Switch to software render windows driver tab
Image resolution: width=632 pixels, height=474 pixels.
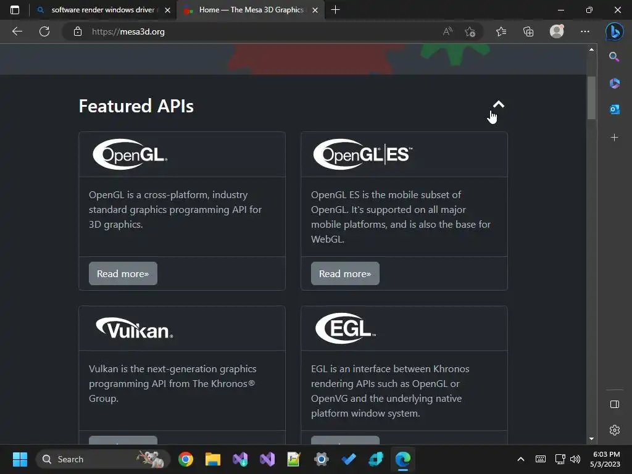103,10
